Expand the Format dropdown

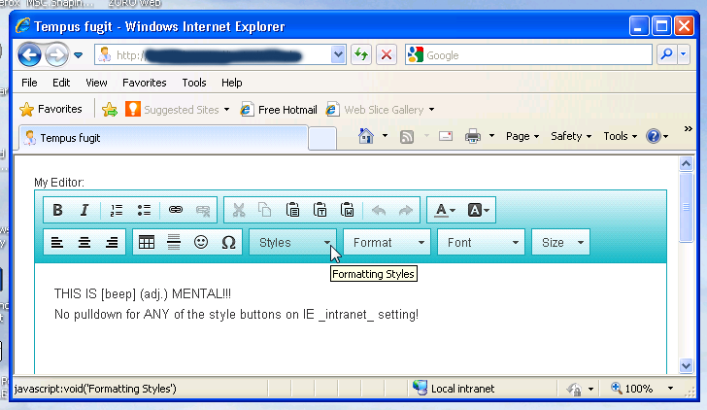387,243
